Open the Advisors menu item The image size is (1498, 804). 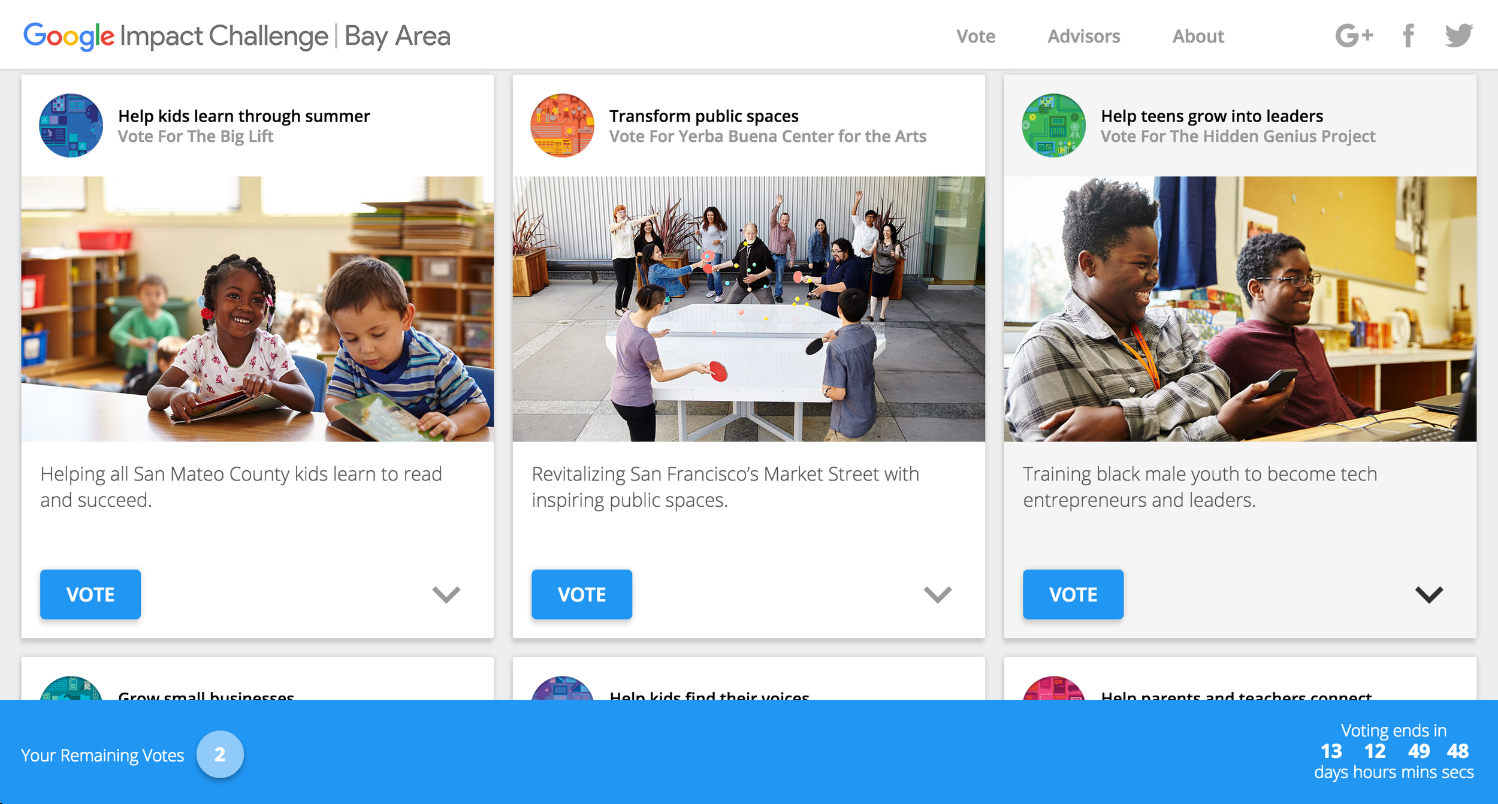[1083, 37]
